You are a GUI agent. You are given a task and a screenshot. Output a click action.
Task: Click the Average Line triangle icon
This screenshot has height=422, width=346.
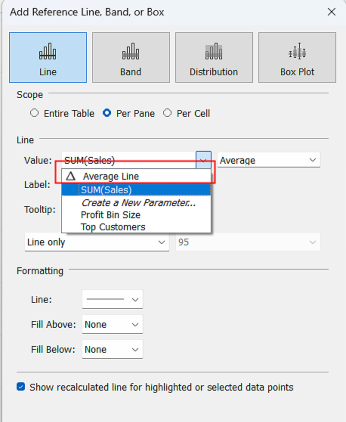pyautogui.click(x=71, y=176)
